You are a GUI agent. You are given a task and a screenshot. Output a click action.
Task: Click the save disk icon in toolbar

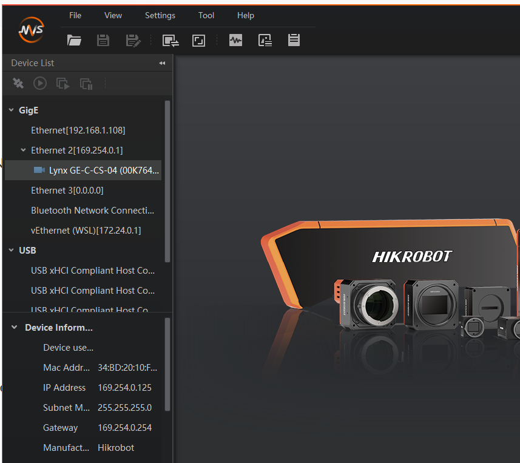[103, 41]
